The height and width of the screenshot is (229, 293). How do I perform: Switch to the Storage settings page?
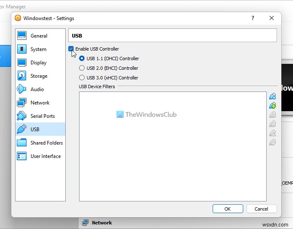(x=40, y=76)
